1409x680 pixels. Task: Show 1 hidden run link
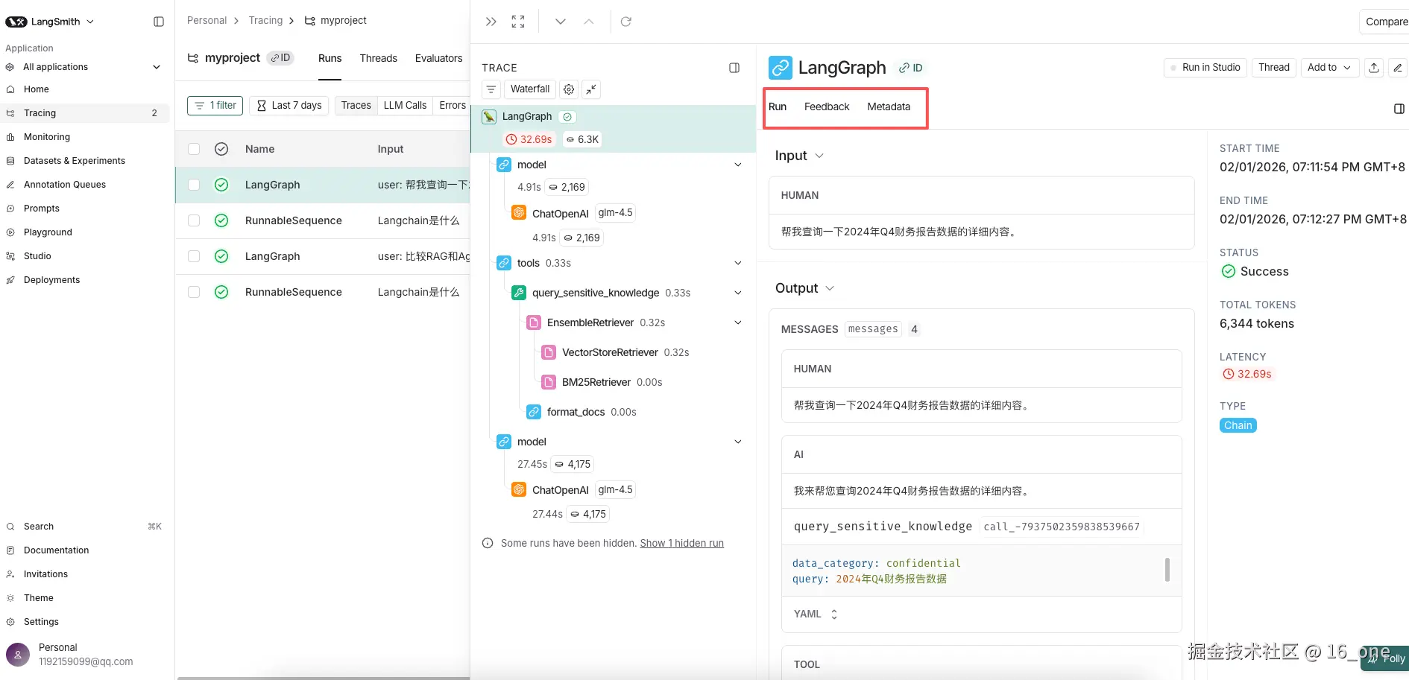(682, 544)
